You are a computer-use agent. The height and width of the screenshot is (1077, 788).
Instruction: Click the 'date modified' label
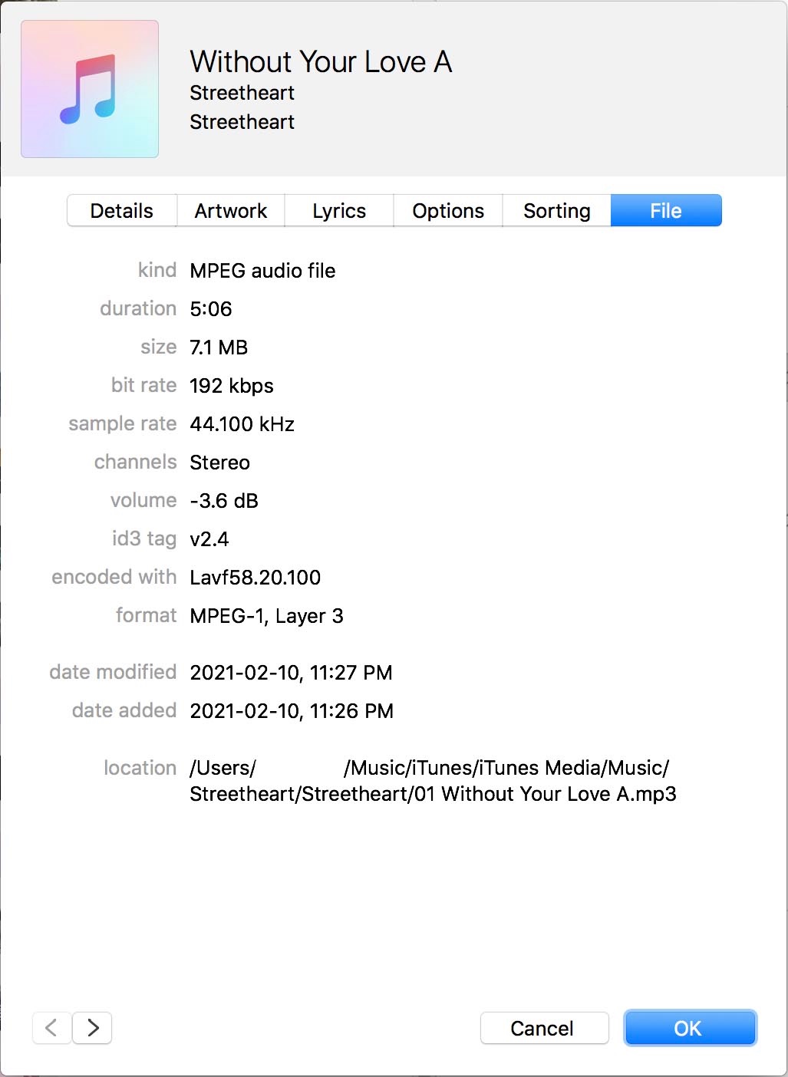pyautogui.click(x=114, y=672)
